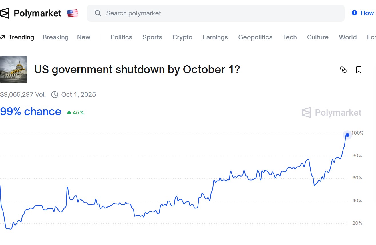The image size is (376, 245).
Task: Bookmark this shutdown market
Action: pos(359,70)
